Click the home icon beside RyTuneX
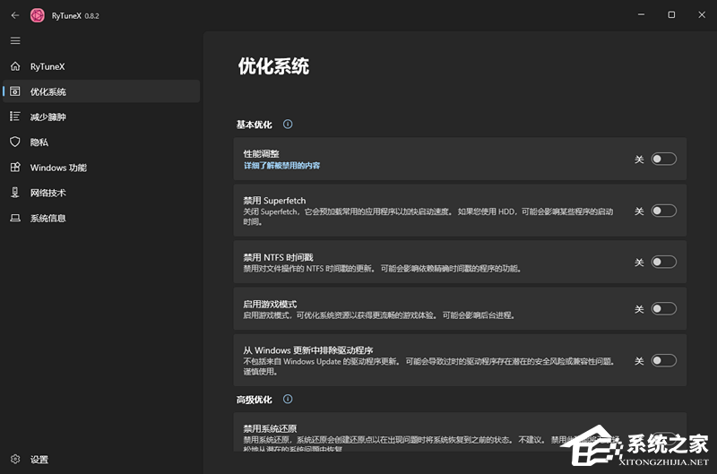Viewport: 717px width, 474px height. (15, 66)
